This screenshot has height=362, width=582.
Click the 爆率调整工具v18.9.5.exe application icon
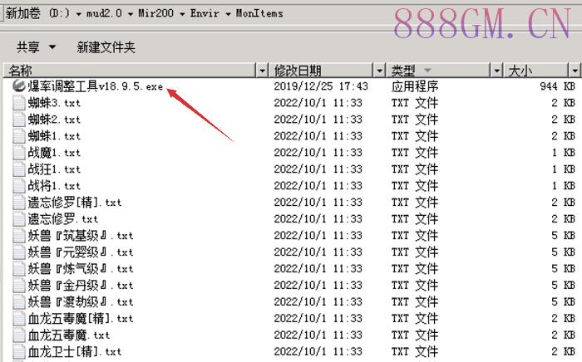click(18, 86)
